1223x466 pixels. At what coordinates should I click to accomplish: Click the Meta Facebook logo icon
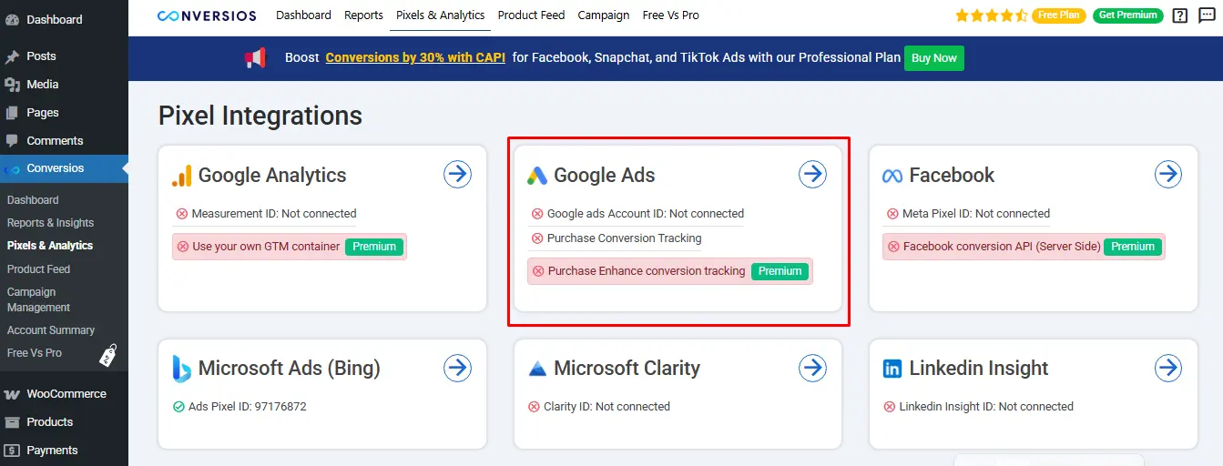(892, 176)
